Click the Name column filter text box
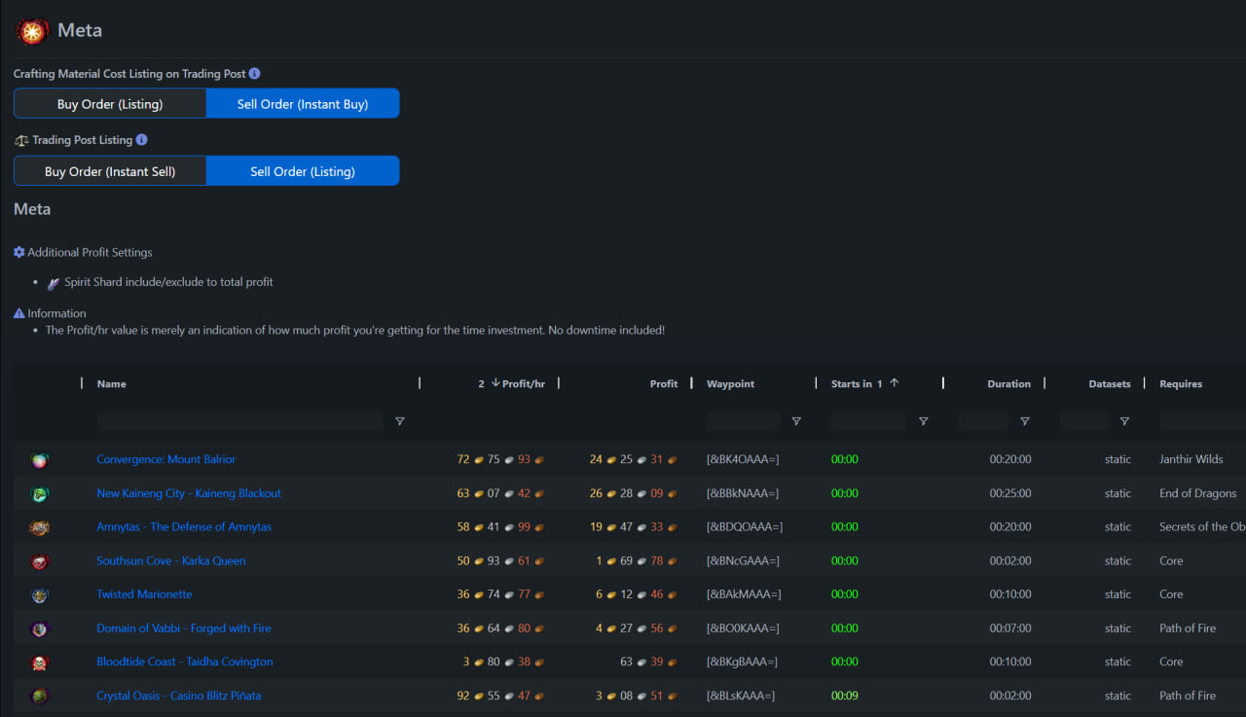This screenshot has width=1246, height=717. (239, 421)
